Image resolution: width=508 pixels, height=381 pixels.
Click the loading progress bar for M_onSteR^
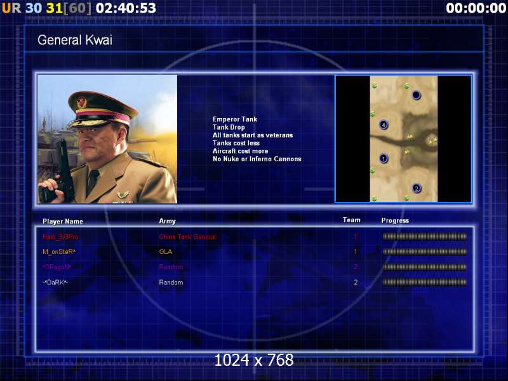tap(425, 251)
